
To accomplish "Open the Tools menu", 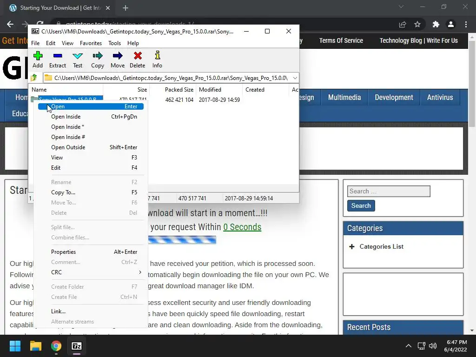I will coord(114,43).
